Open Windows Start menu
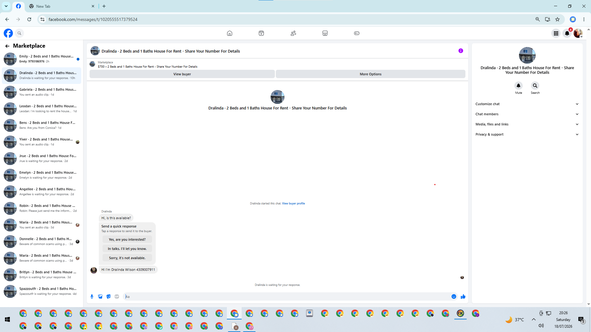Image resolution: width=591 pixels, height=332 pixels. 7,320
